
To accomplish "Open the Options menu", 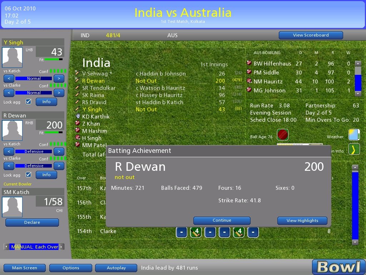I will coord(71,268).
